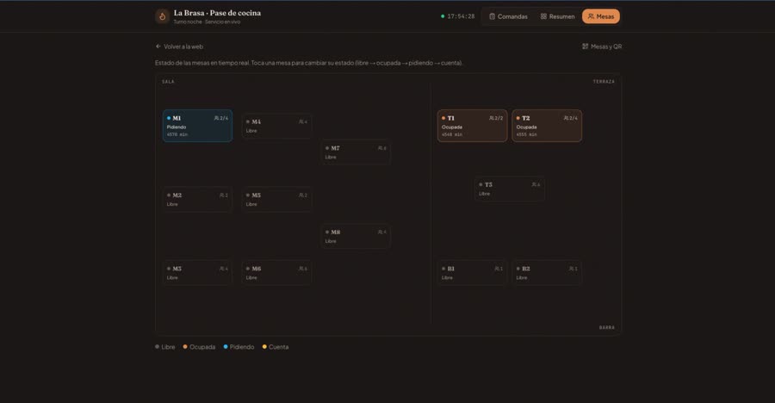
Task: Click the 'Cuenta' legend label
Action: coord(279,347)
